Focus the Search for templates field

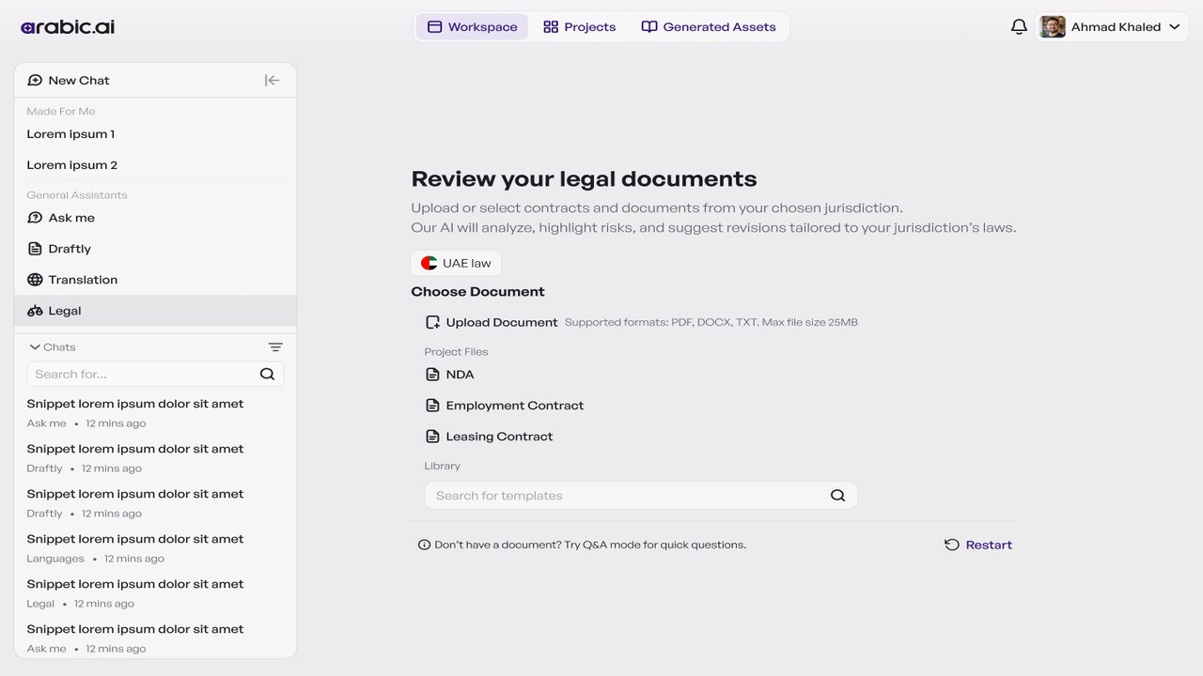[641, 496]
